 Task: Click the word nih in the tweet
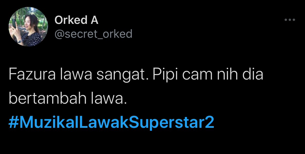pos(227,75)
